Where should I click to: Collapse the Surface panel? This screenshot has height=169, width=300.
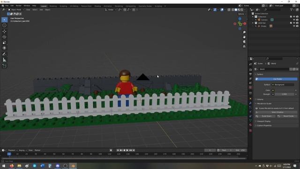coord(260,74)
